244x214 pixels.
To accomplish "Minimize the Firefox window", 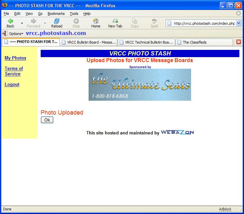I will pyautogui.click(x=223, y=6).
